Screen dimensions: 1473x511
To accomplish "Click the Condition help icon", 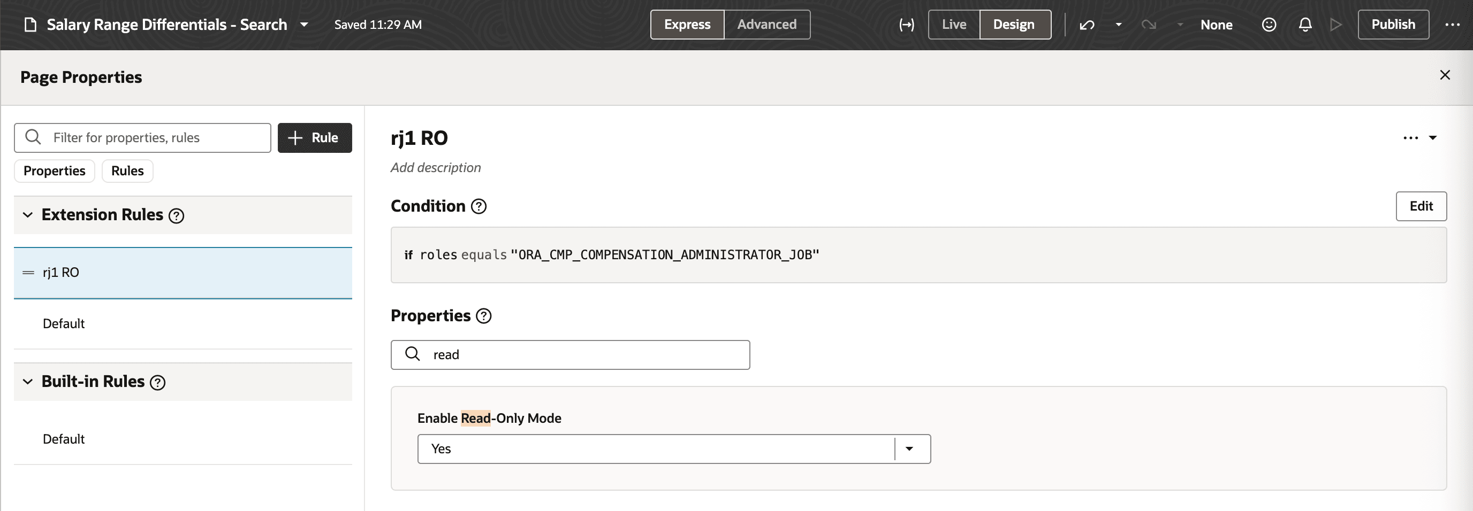I will point(478,207).
